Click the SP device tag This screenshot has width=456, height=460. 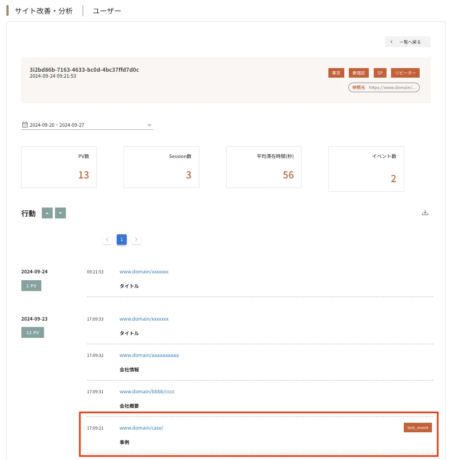click(x=380, y=73)
